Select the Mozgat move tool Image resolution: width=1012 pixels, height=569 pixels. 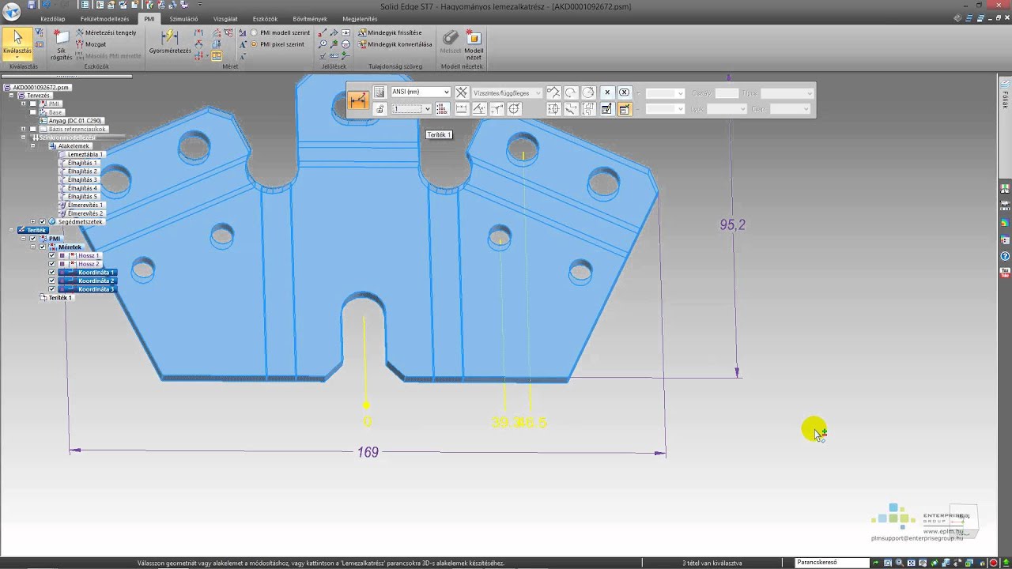pos(91,44)
